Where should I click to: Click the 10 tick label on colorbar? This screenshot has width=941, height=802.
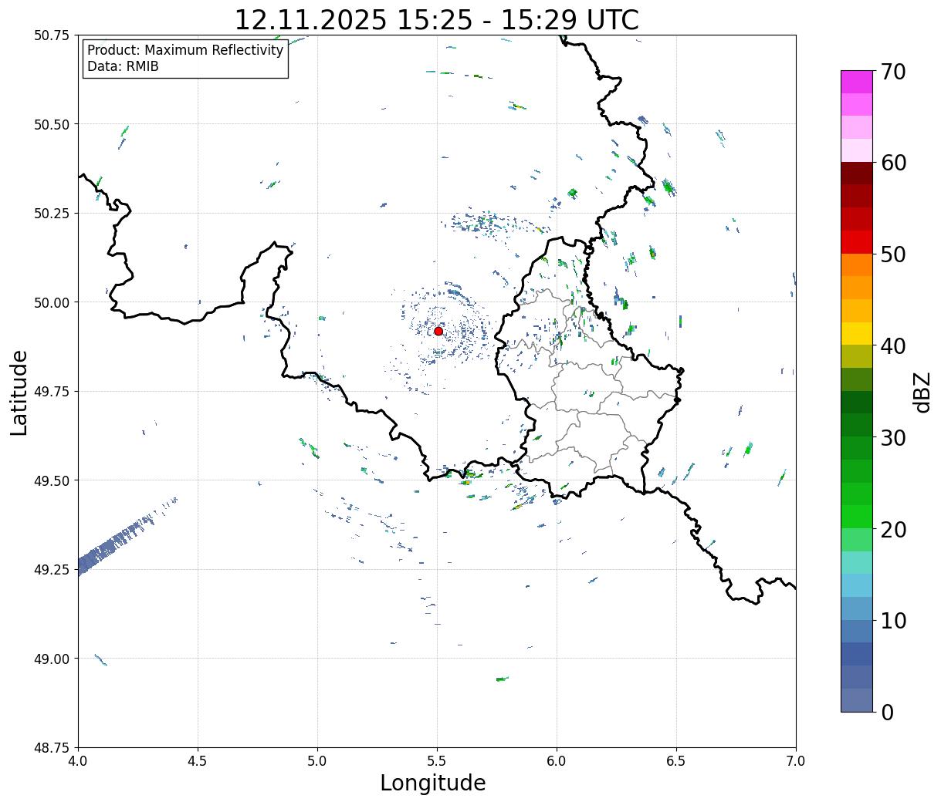(892, 621)
